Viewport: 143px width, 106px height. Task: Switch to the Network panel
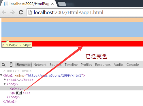pos(40,65)
